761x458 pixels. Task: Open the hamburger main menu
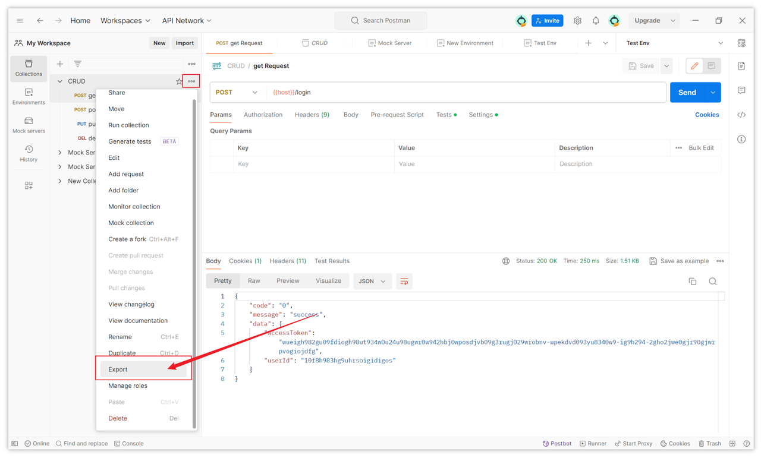point(20,20)
